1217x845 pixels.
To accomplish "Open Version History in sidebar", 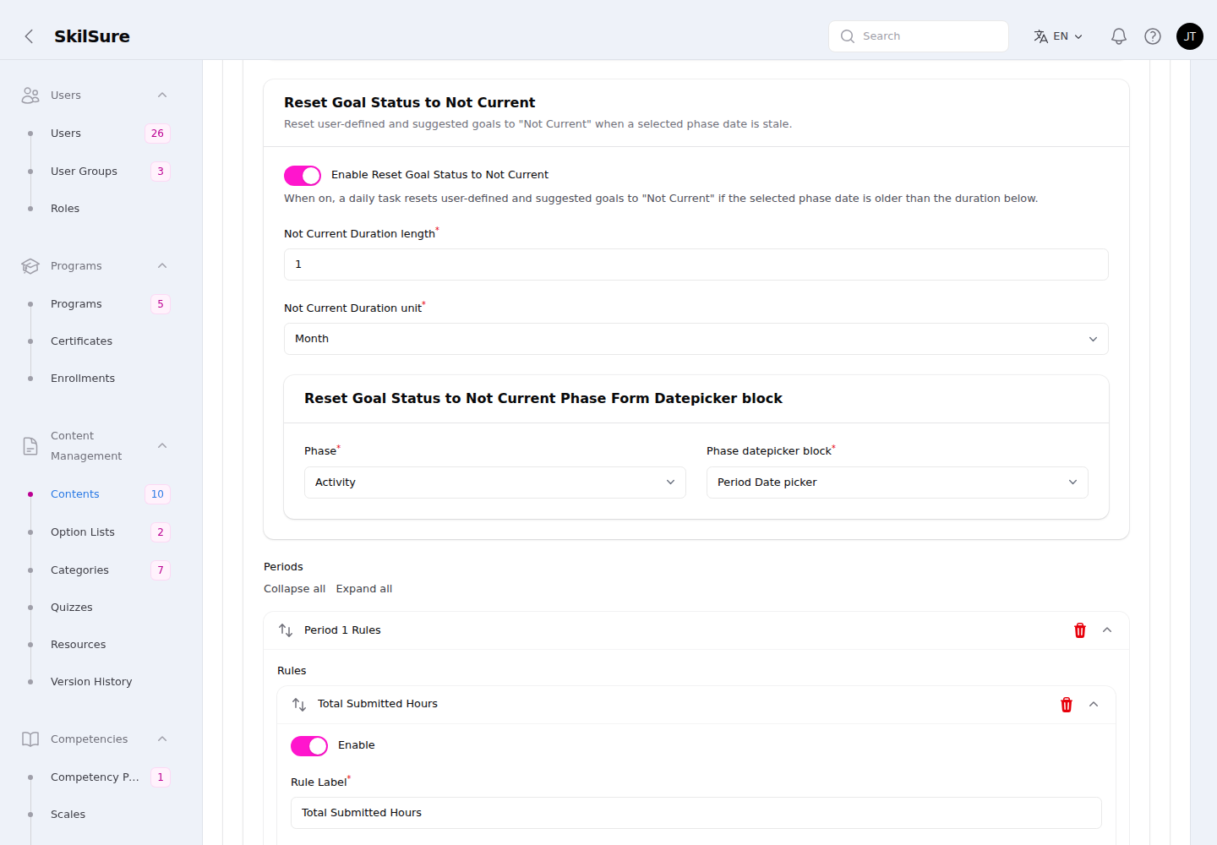I will click(x=91, y=682).
